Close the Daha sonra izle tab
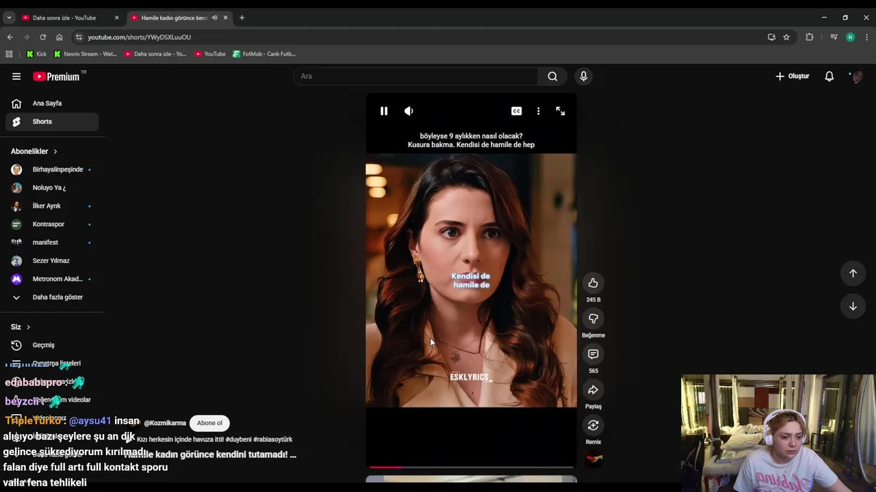The image size is (876, 492). tap(116, 18)
